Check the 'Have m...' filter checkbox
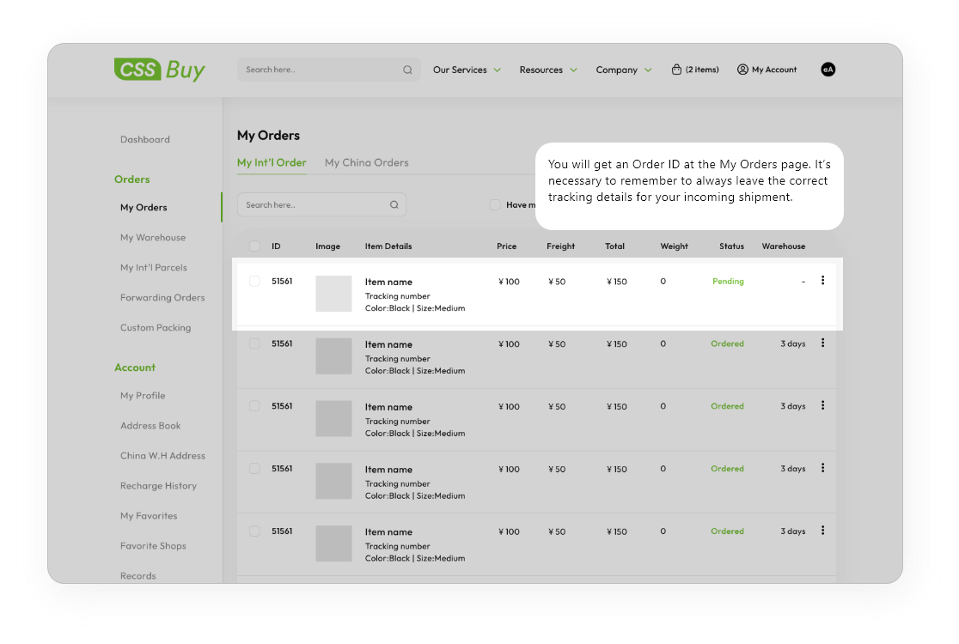 [494, 205]
